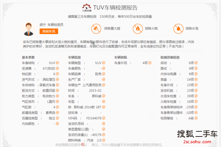Click the check icon on the 车身骨架结构件 row
Viewport: 221px width, 147px height.
tap(196, 107)
